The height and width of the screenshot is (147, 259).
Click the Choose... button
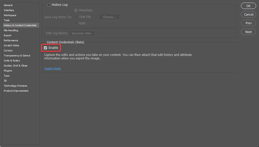(109, 17)
